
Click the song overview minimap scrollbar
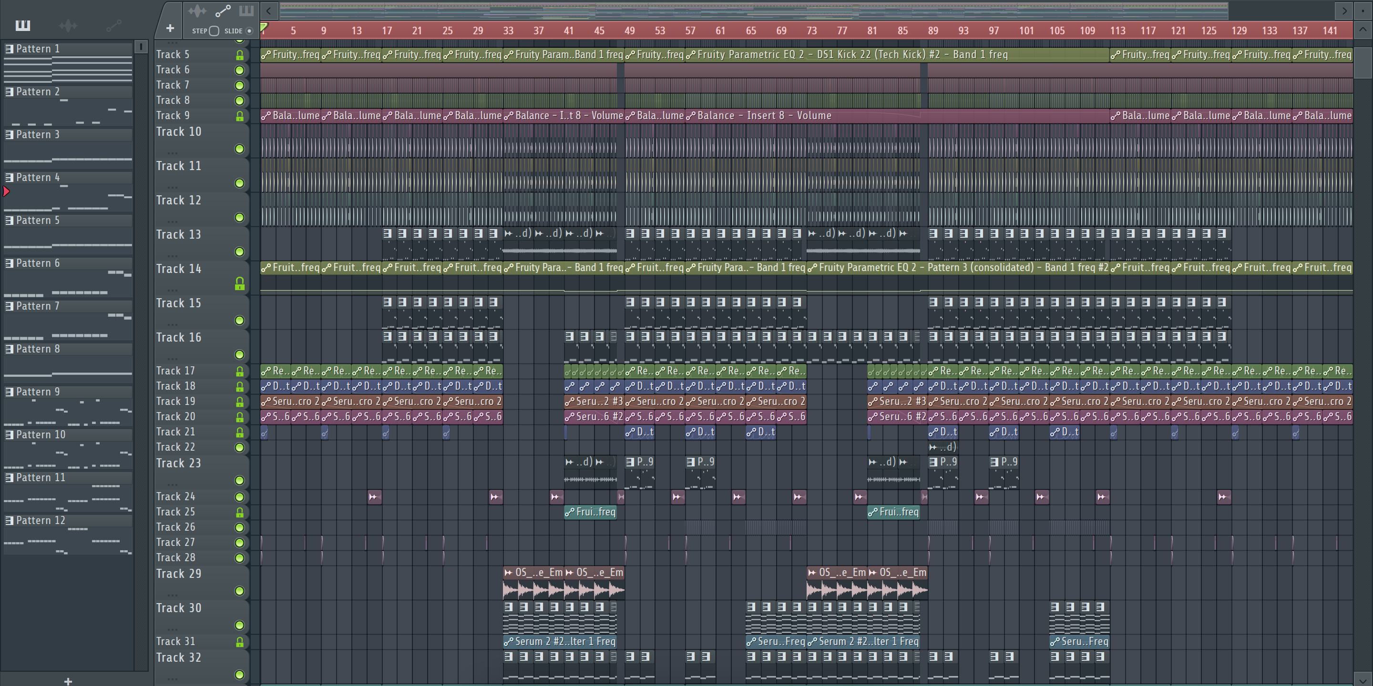754,10
